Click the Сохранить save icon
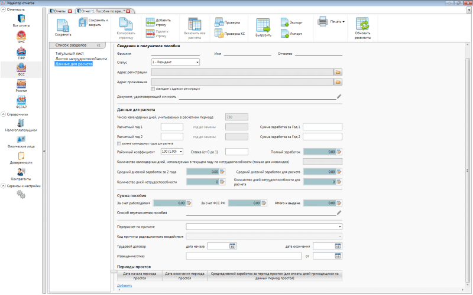Screen dimensions: 473x295 (63, 25)
